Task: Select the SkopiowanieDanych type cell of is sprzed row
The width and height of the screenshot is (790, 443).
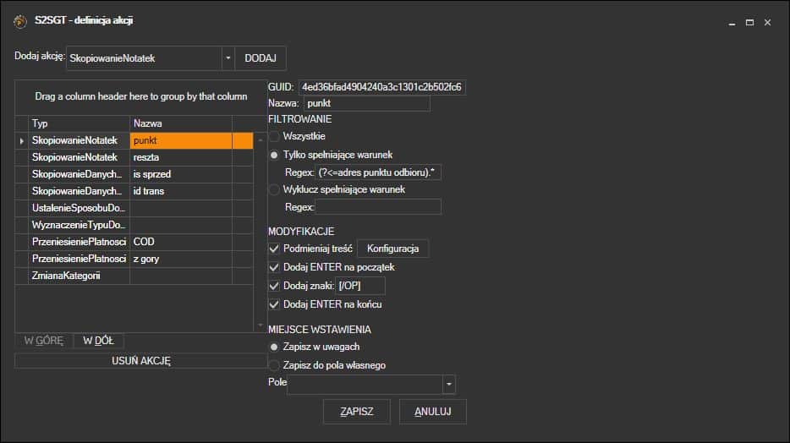Action: pos(80,175)
